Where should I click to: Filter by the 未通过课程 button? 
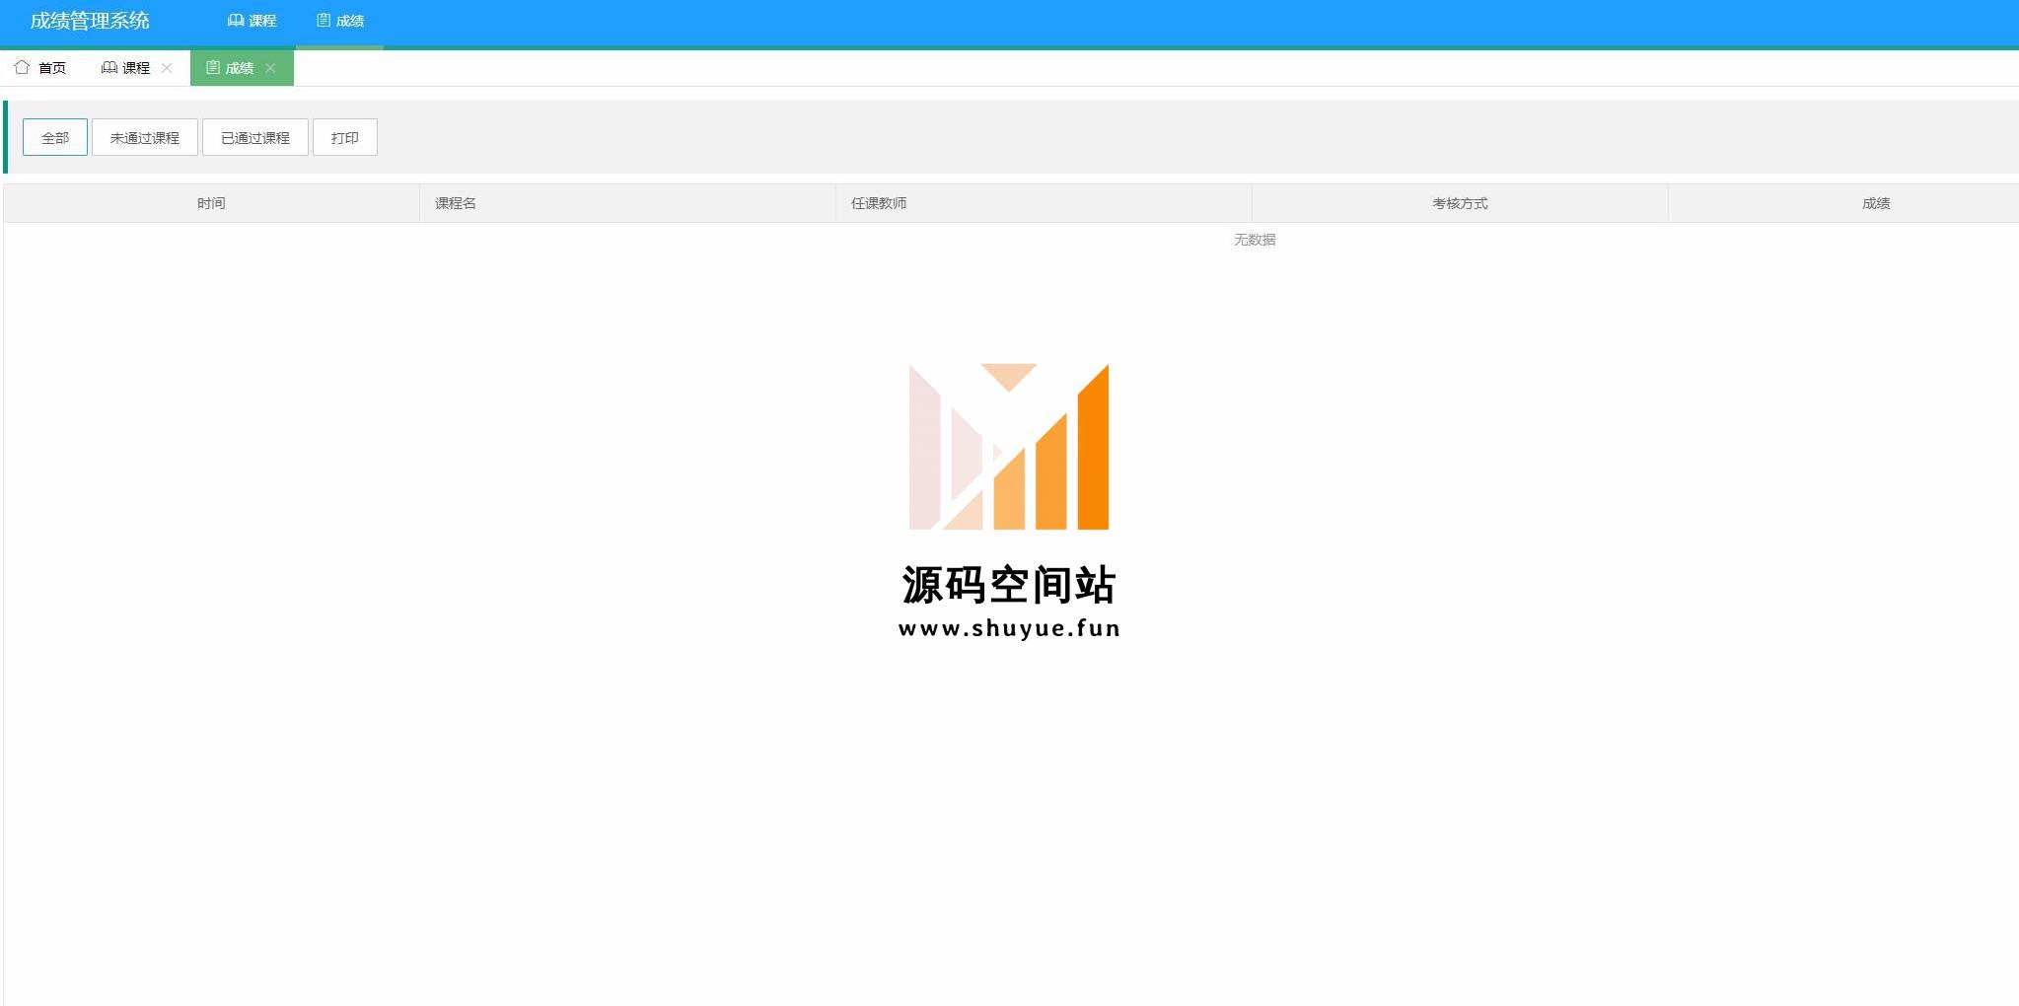click(x=145, y=137)
